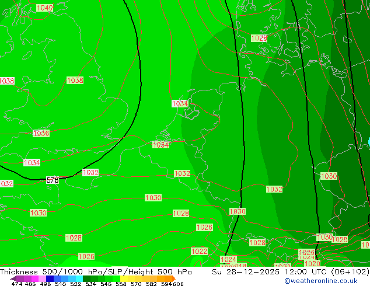
Task: Select the chart title 'Thickness 500/1000 hPa/SLP/Height 500 hPa'
Action: (96, 272)
